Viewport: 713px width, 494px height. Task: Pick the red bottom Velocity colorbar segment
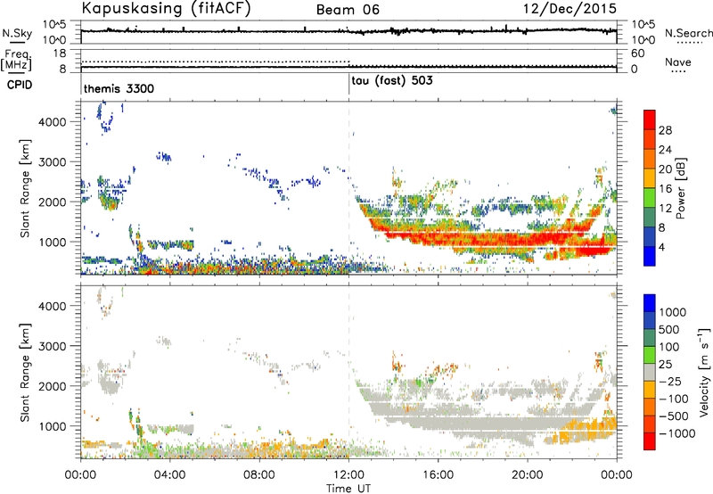[650, 441]
